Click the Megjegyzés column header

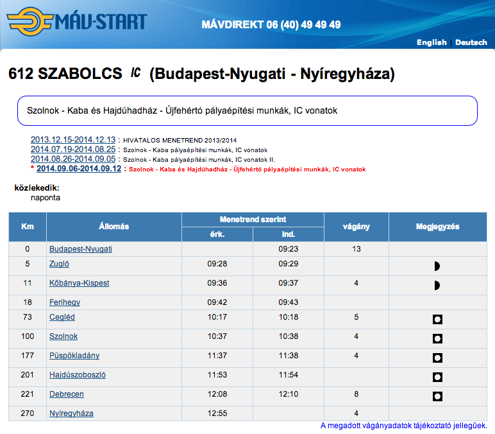click(437, 227)
